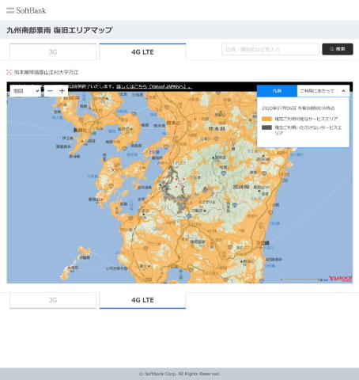Switch to the bottom 3G tab
This screenshot has height=380, width=359.
click(x=53, y=300)
